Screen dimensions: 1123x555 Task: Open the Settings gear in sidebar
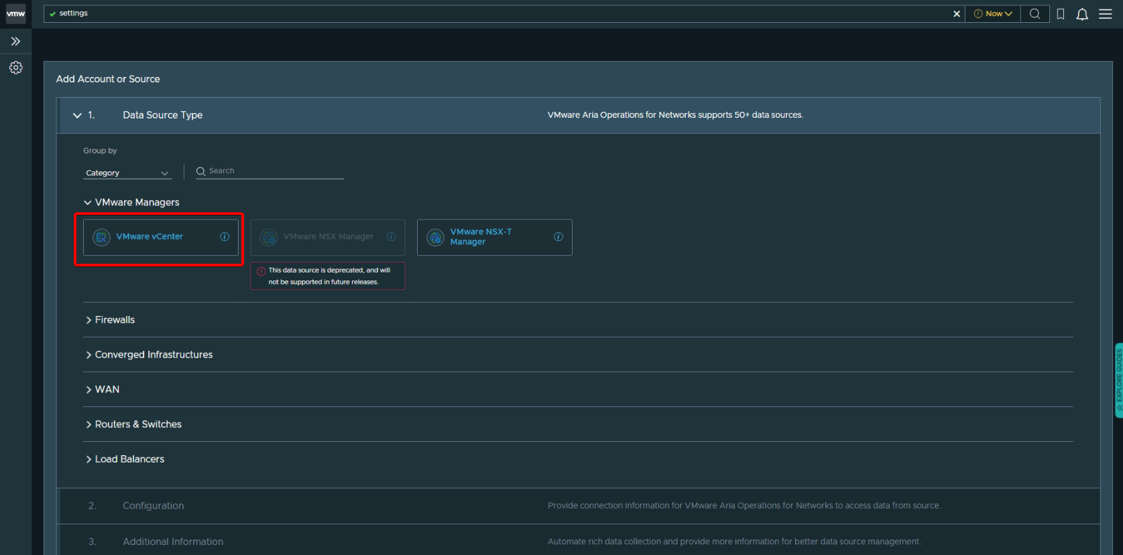coord(15,68)
